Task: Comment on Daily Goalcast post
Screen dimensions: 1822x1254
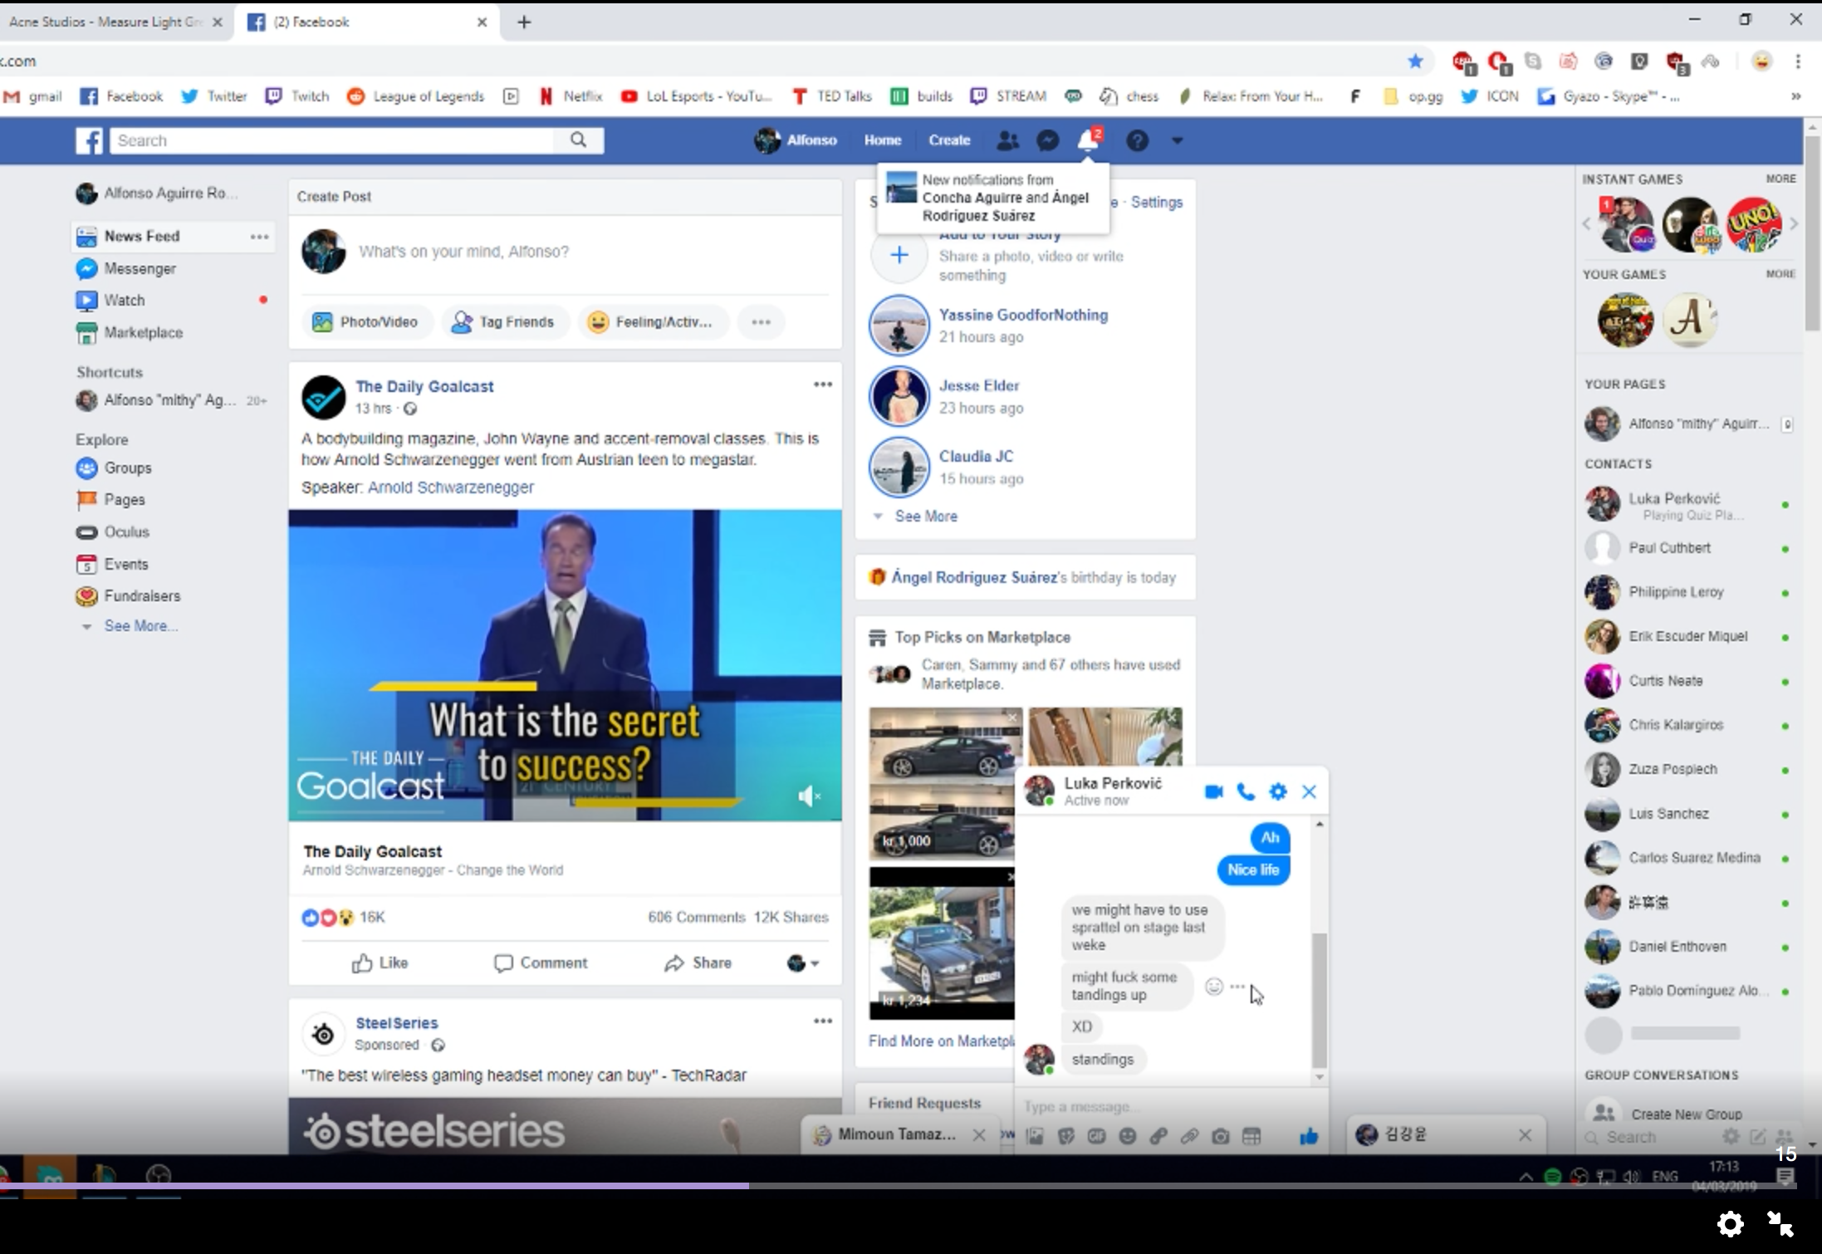Action: (541, 963)
